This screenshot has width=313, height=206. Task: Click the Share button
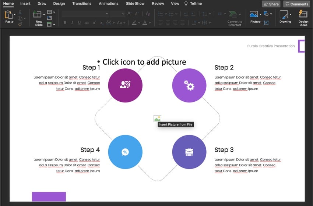[271, 4]
